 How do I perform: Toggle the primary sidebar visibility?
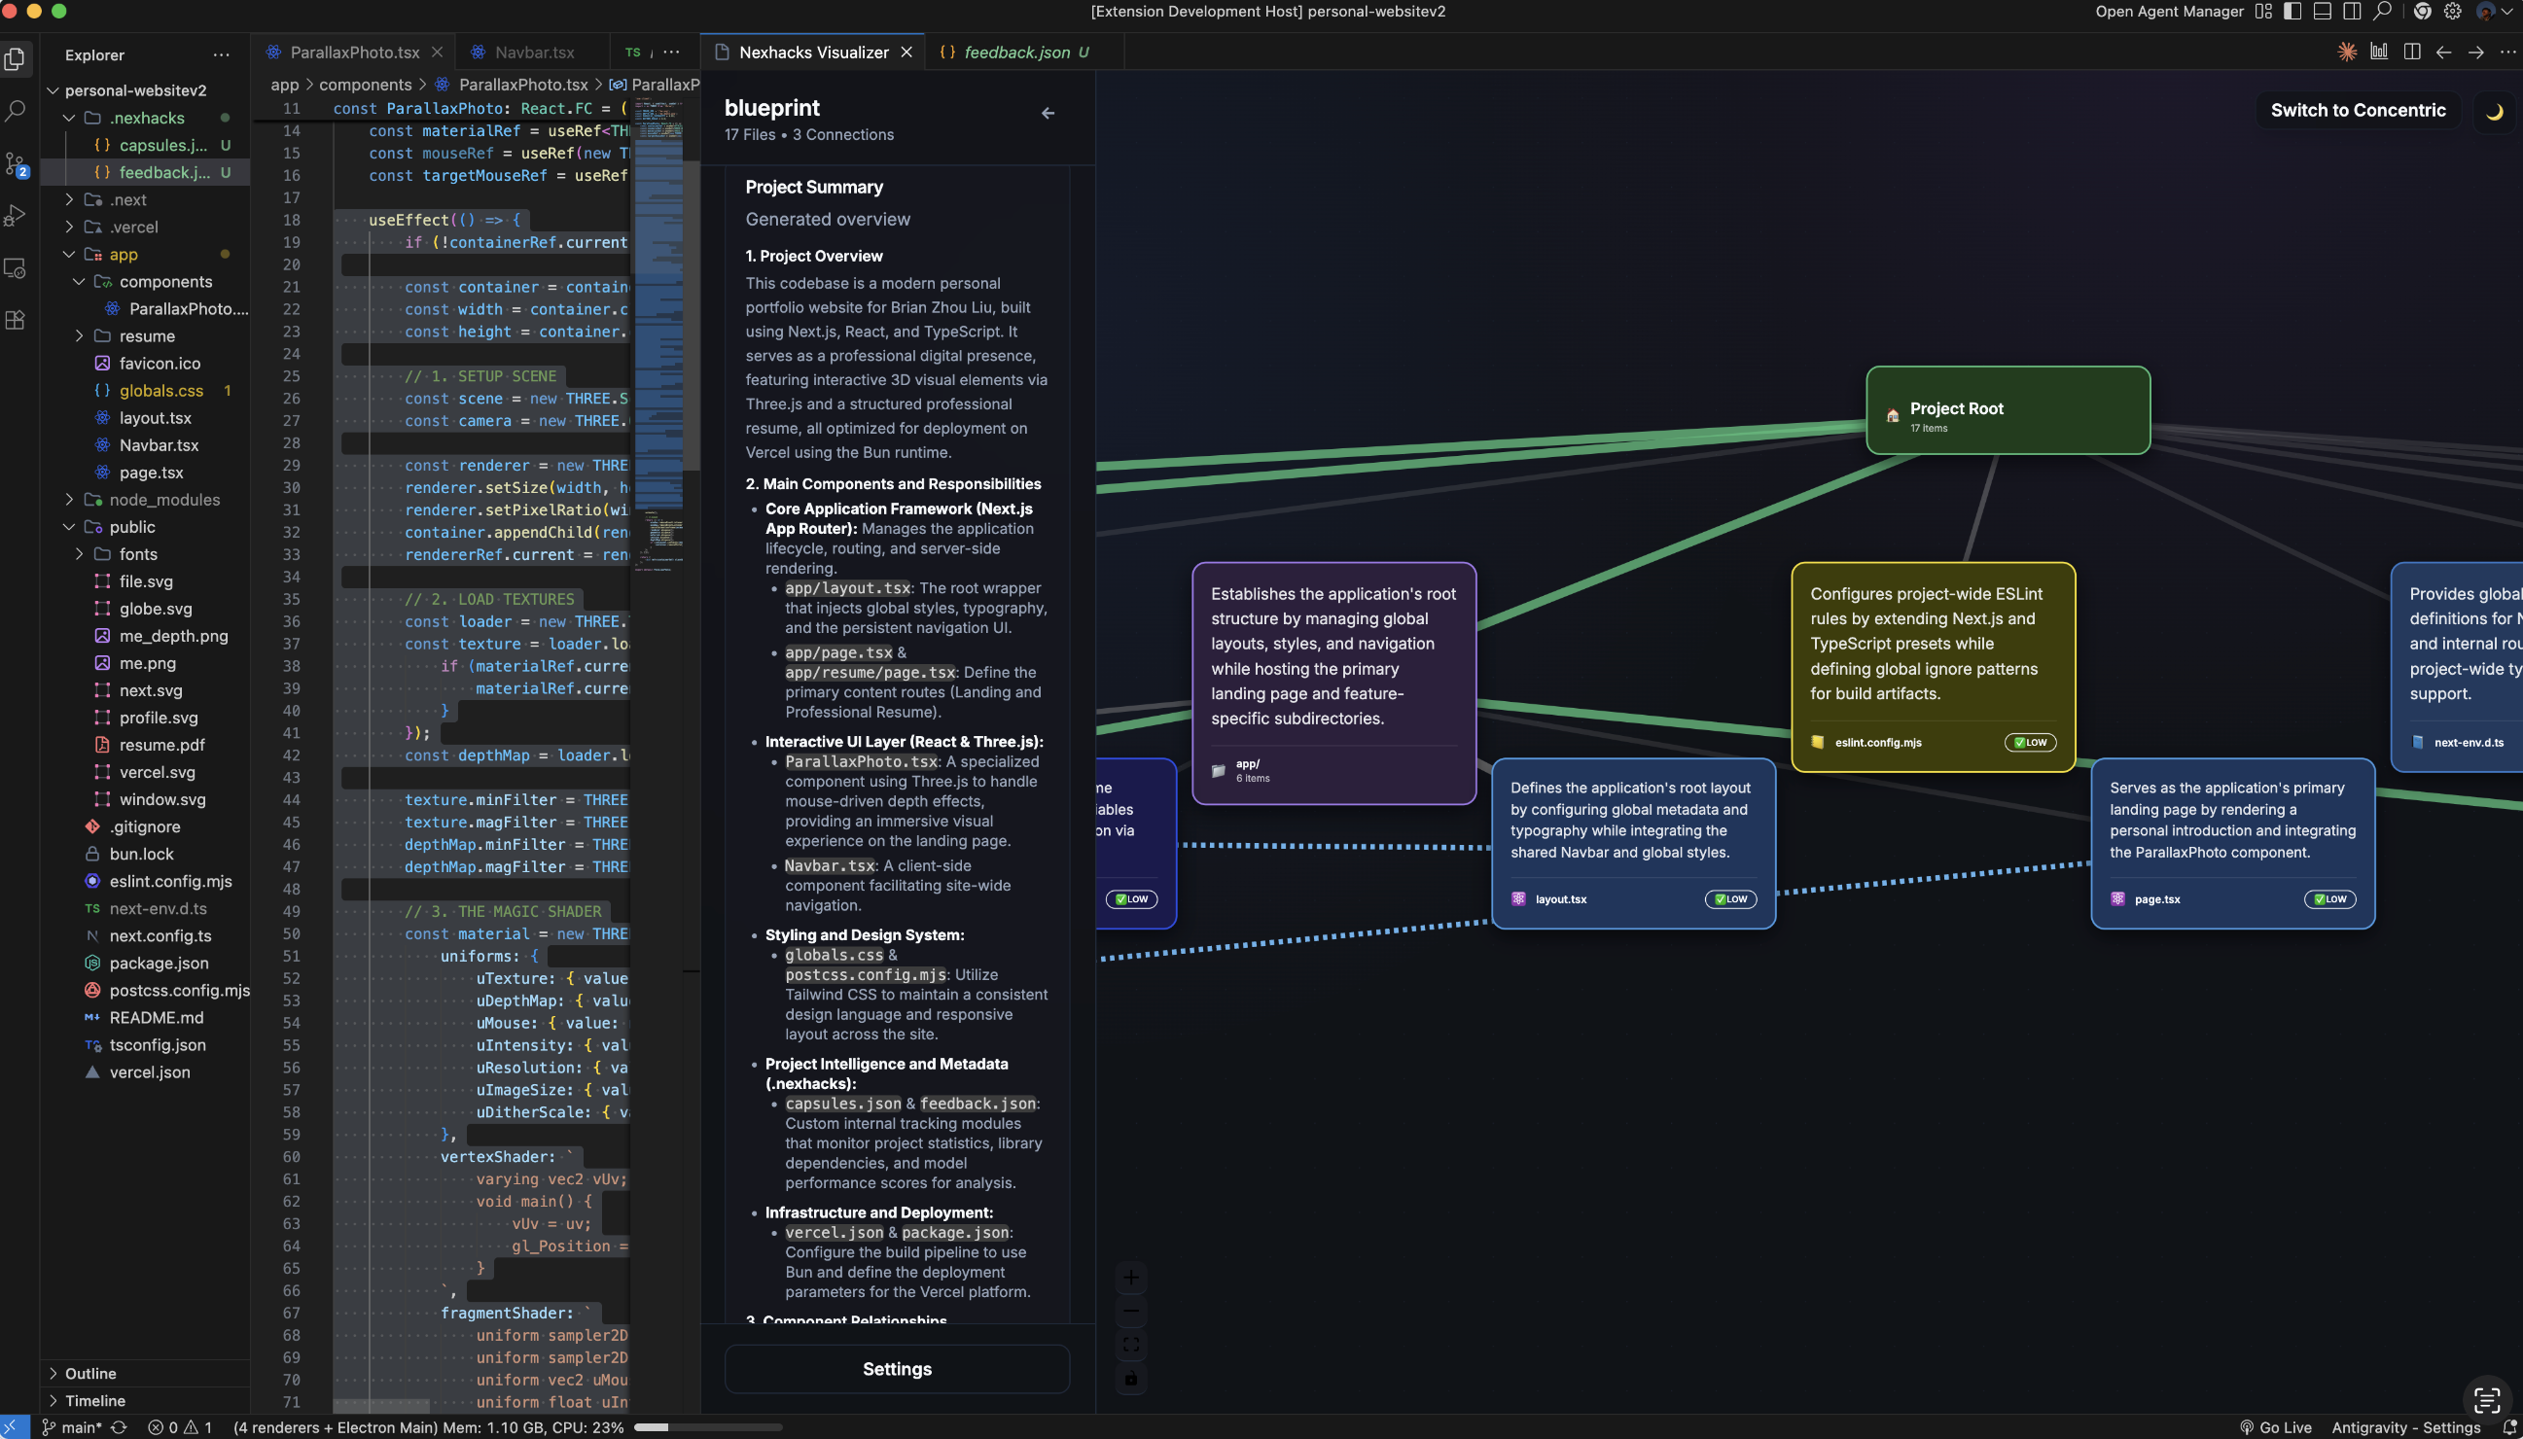pos(2292,12)
